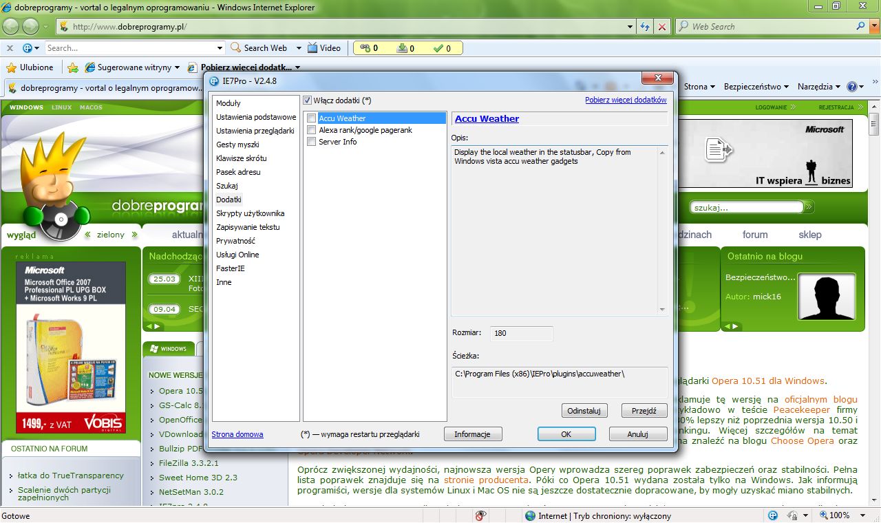The width and height of the screenshot is (881, 523).
Task: Click the blue Help question mark icon
Action: point(852,87)
